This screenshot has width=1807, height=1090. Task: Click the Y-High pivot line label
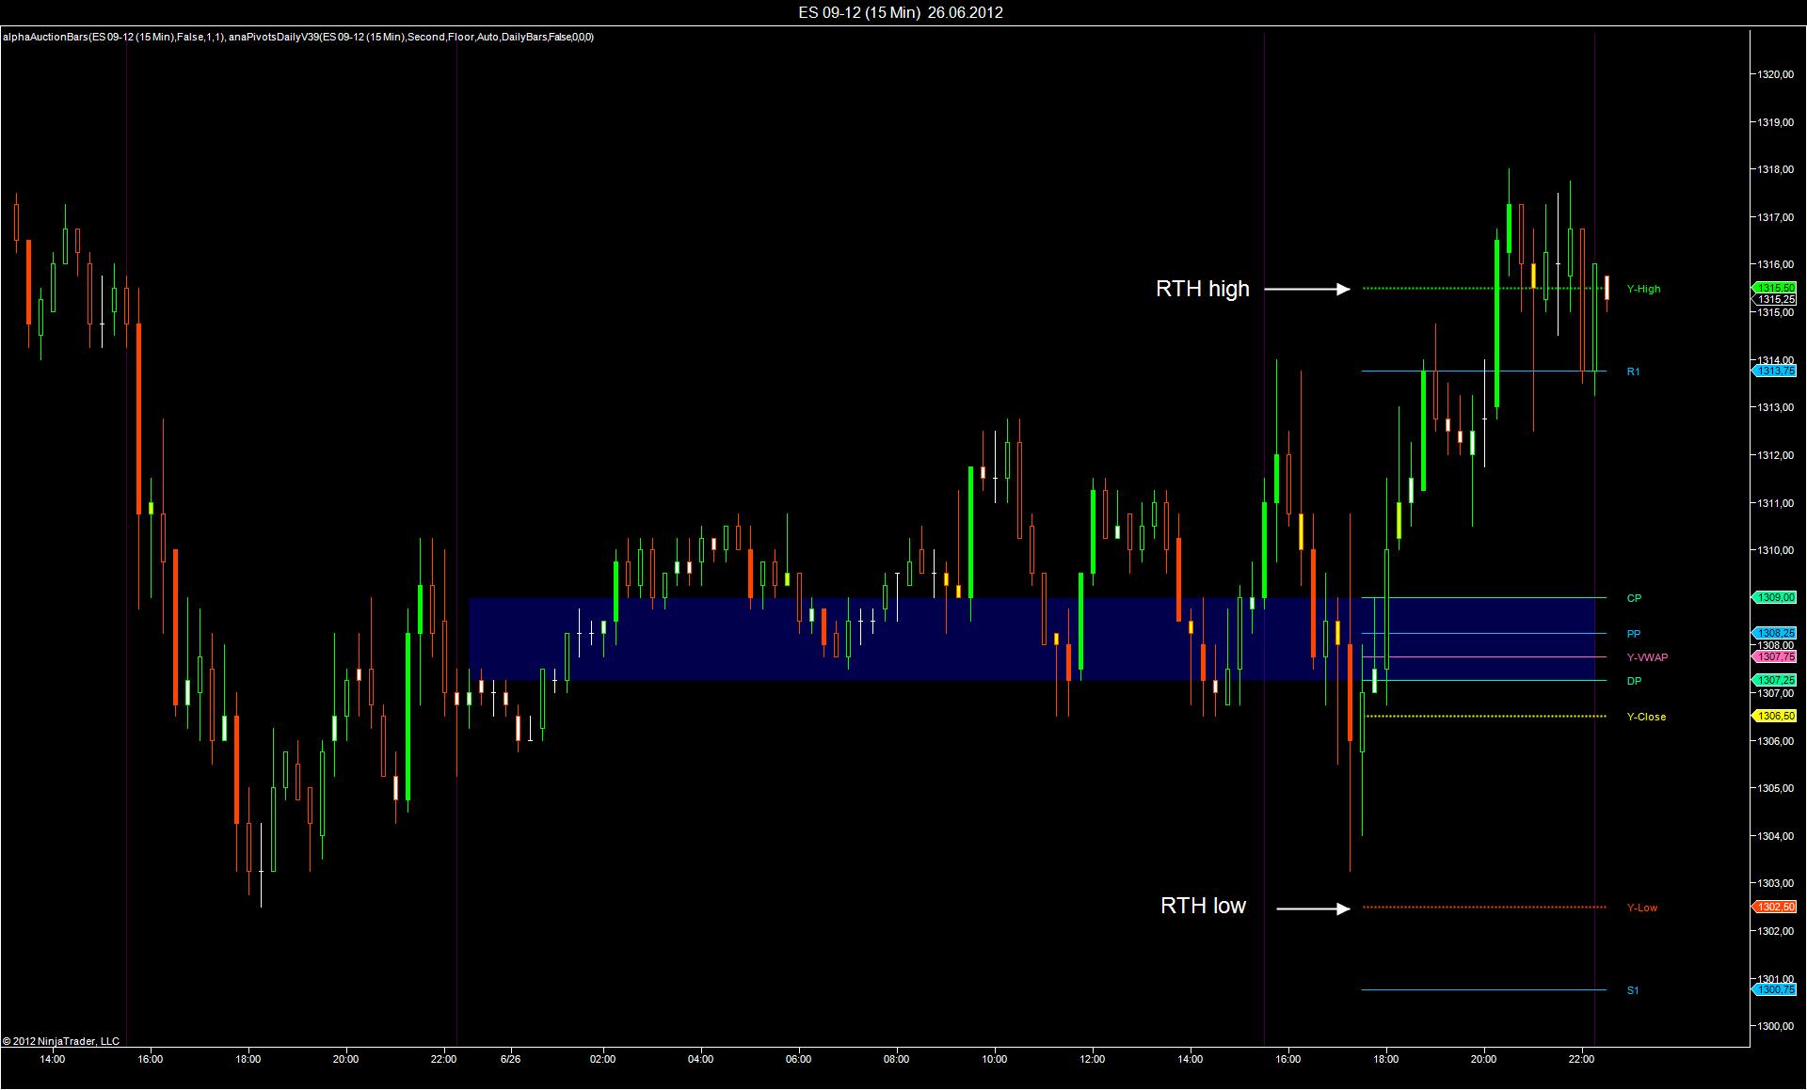(x=1643, y=290)
